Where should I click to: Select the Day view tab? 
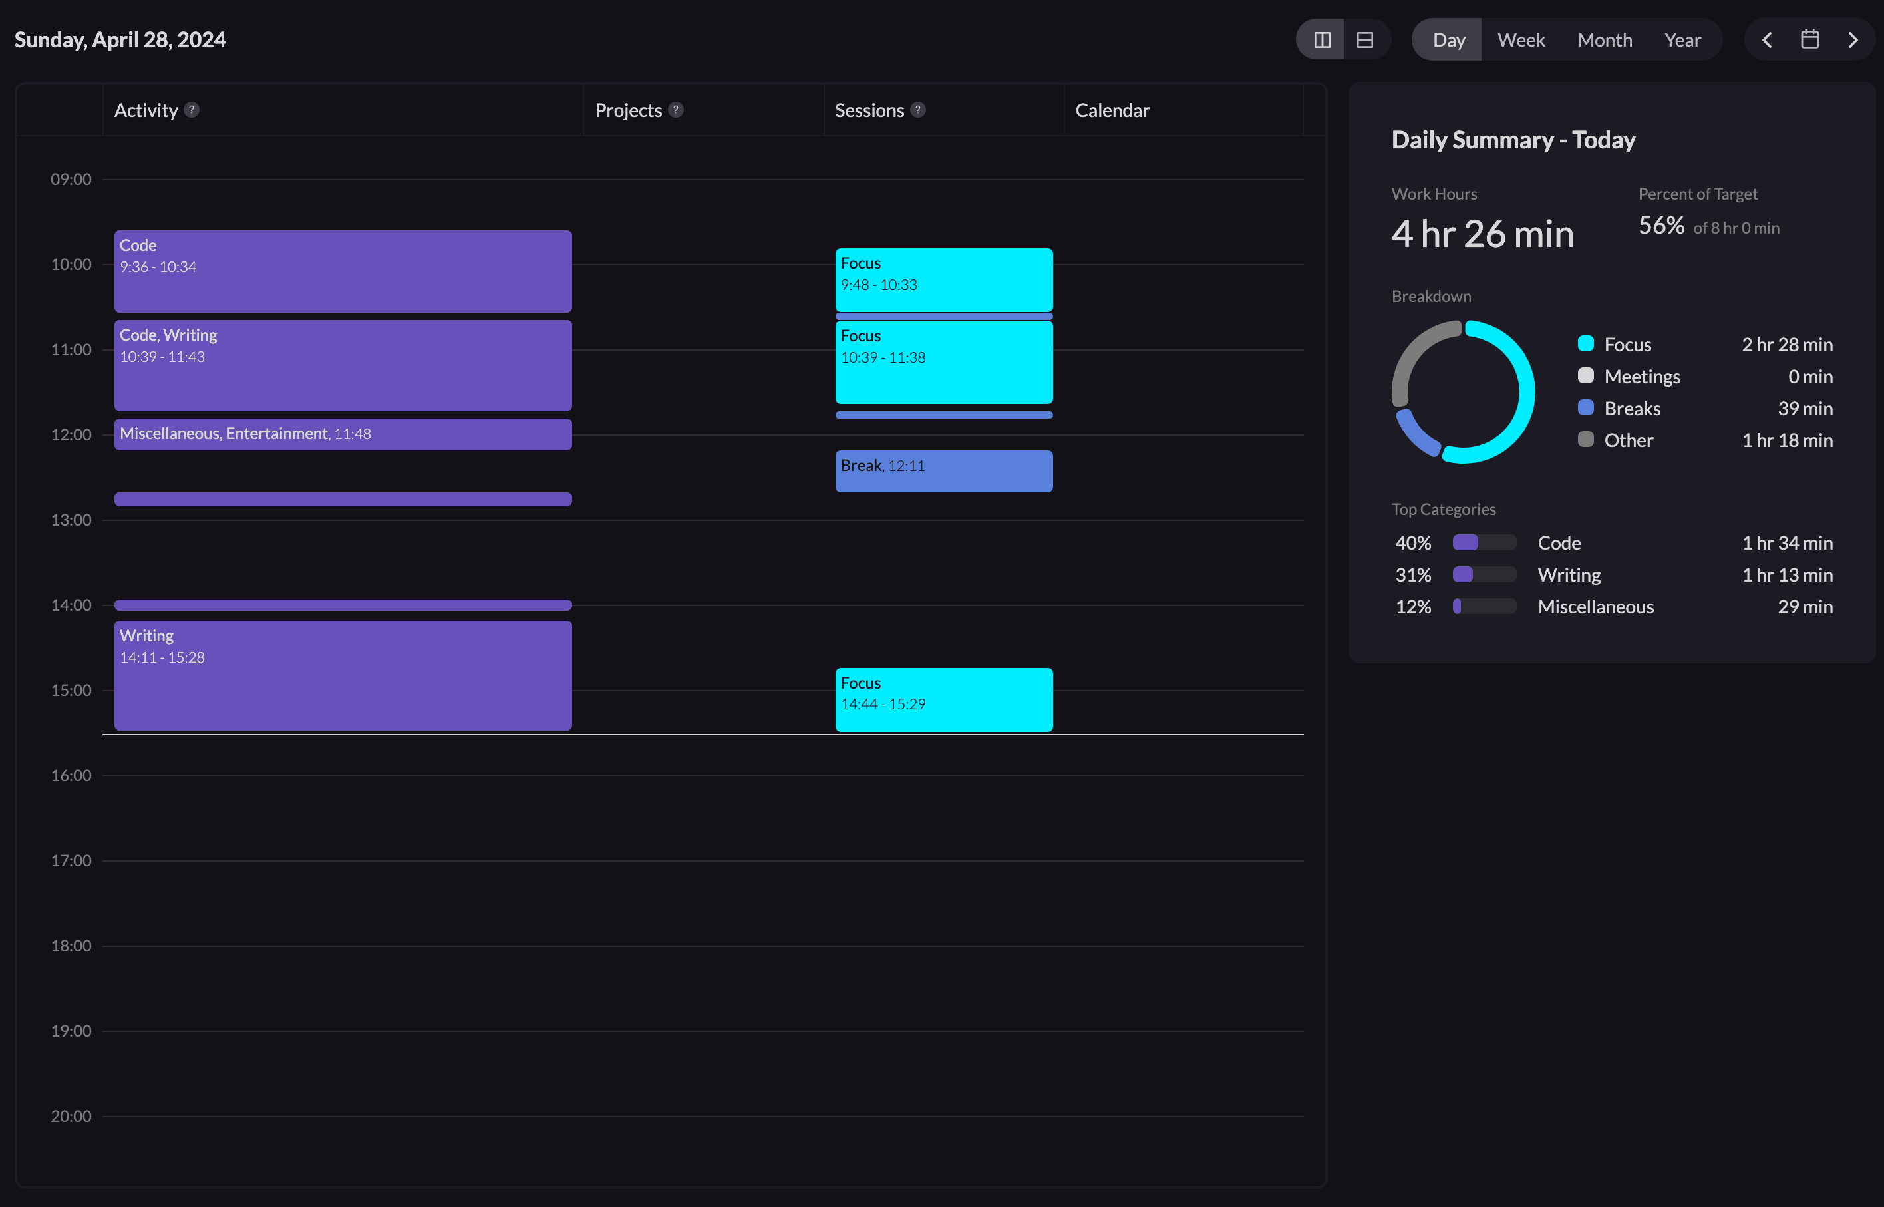click(1448, 40)
